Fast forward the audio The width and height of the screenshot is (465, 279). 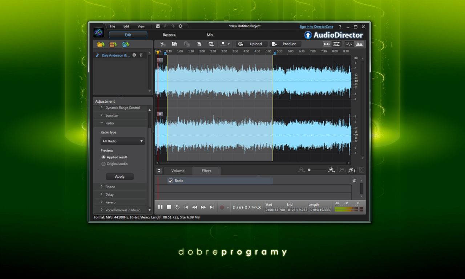point(203,207)
